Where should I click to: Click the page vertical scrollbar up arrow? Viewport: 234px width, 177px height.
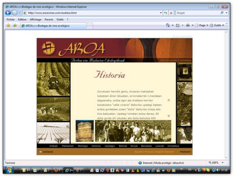(226, 32)
